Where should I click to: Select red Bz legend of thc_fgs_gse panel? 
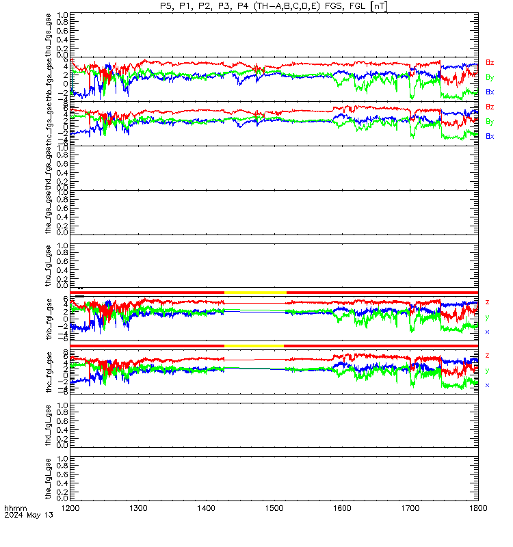[x=490, y=107]
